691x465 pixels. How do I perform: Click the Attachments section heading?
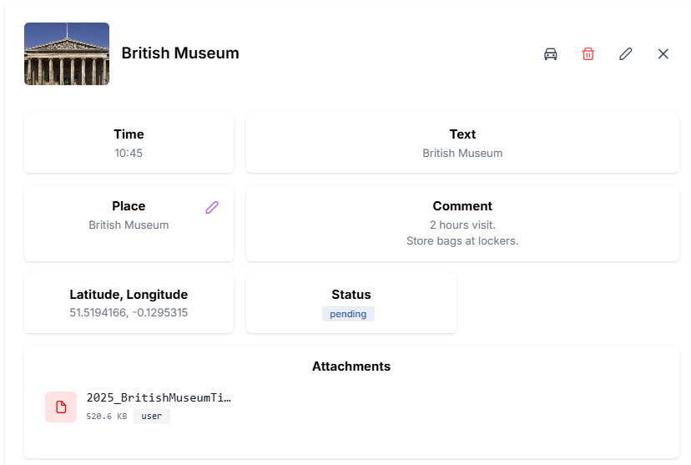point(351,366)
